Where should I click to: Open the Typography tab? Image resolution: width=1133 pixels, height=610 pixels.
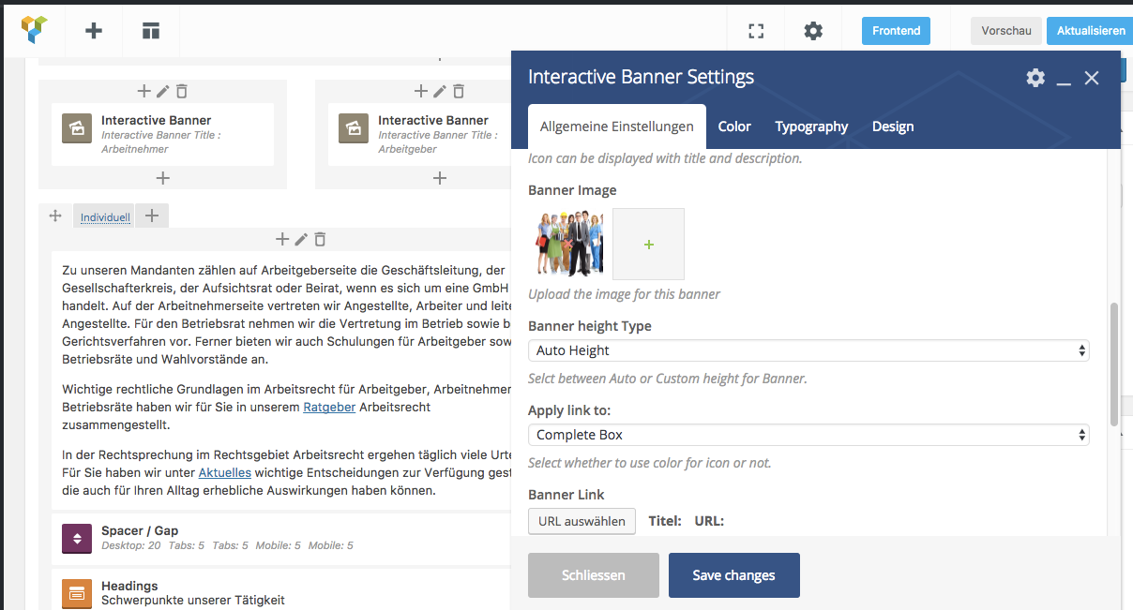point(811,126)
